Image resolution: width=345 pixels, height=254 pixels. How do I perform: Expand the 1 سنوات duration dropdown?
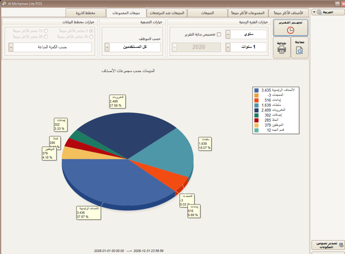pos(228,47)
